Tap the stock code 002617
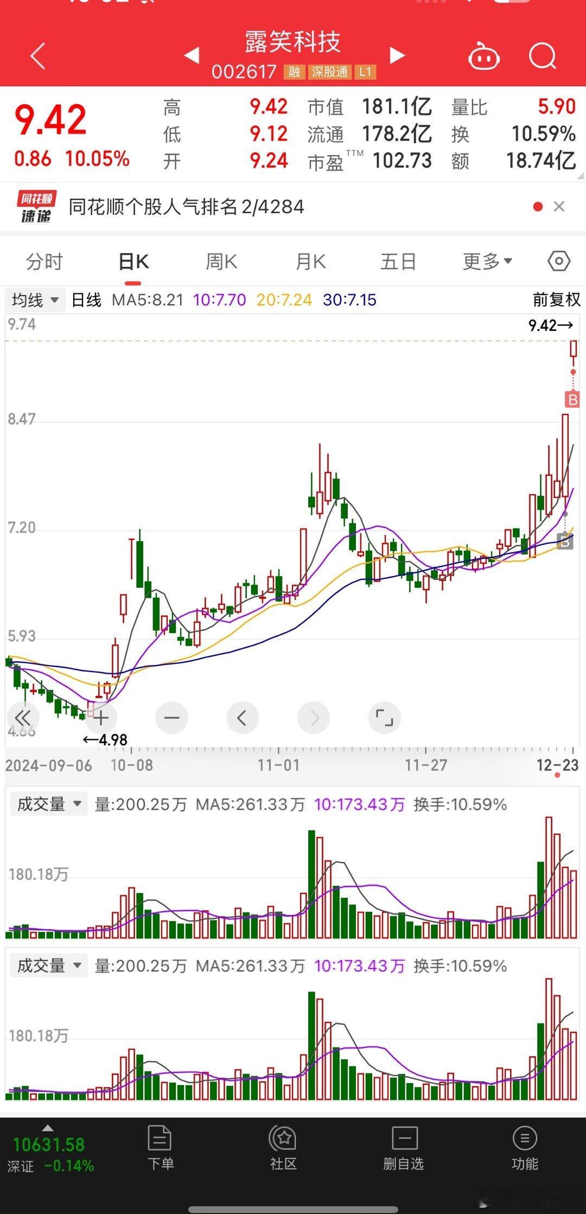The image size is (586, 1214). point(244,72)
